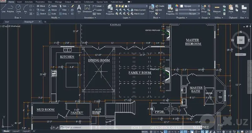Select the Measure utility tool
The height and width of the screenshot is (133, 252).
pyautogui.click(x=217, y=9)
